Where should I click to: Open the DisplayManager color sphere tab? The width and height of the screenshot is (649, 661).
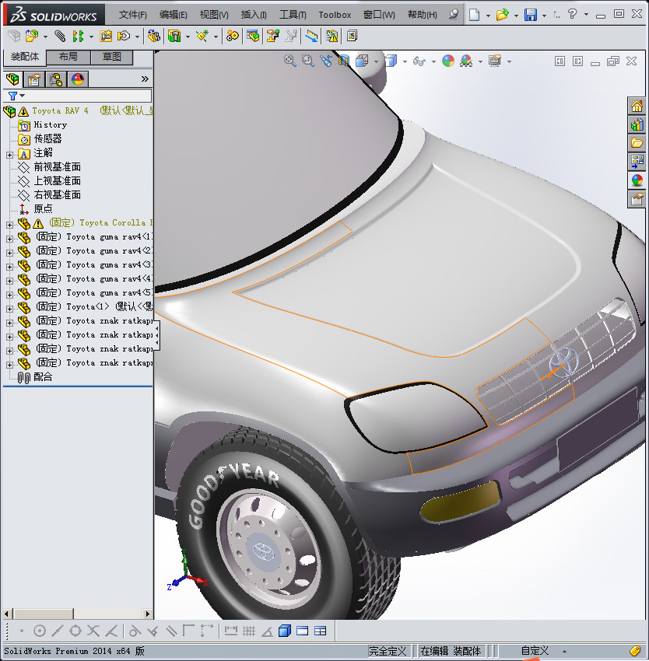pos(77,79)
